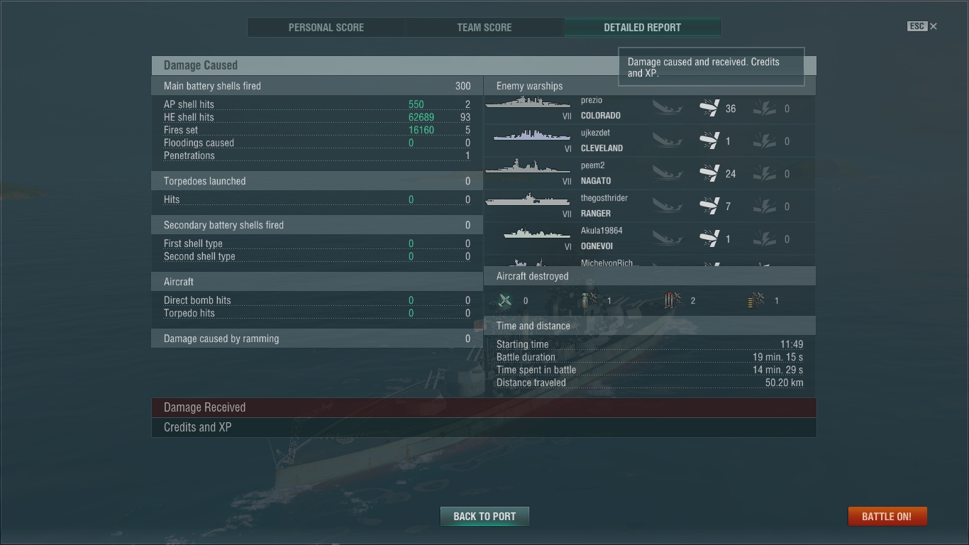Click the Colorado battleship silhouette icon
The height and width of the screenshot is (545, 969).
click(528, 104)
